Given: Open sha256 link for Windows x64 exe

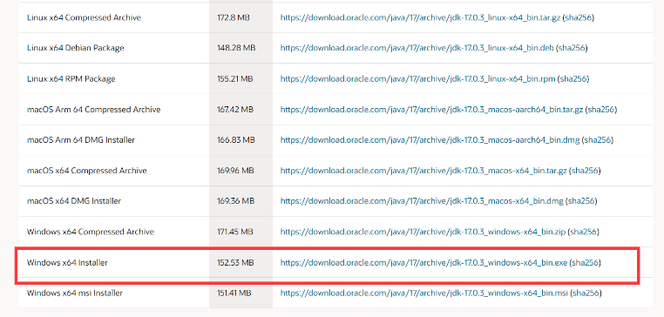Looking at the screenshot, I should click(585, 263).
